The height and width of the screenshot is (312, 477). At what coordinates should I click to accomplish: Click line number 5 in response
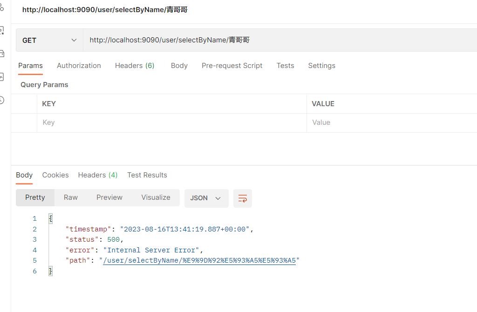pyautogui.click(x=34, y=261)
